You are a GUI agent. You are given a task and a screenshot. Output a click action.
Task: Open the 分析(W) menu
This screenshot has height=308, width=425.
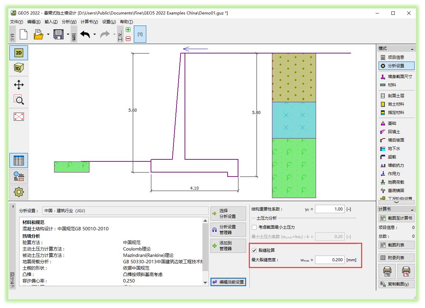coord(69,22)
